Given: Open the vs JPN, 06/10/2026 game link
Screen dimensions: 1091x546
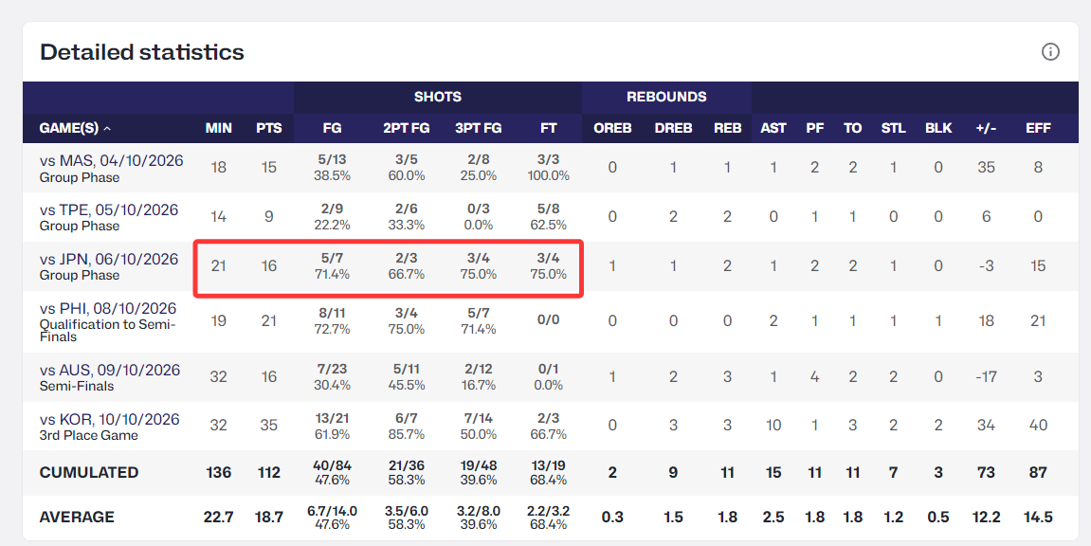Looking at the screenshot, I should (109, 260).
